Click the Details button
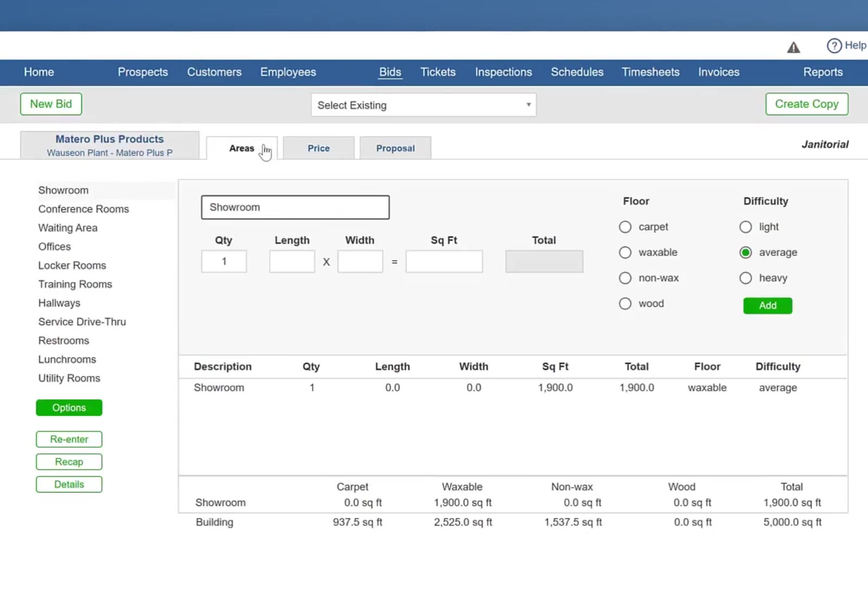The image size is (868, 603). click(x=69, y=485)
